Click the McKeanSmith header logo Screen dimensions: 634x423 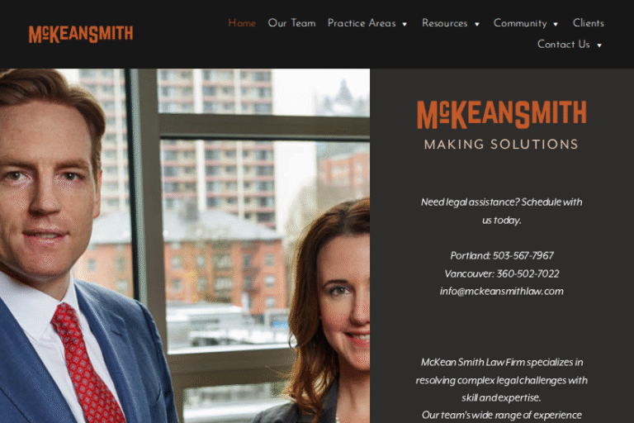pos(81,34)
